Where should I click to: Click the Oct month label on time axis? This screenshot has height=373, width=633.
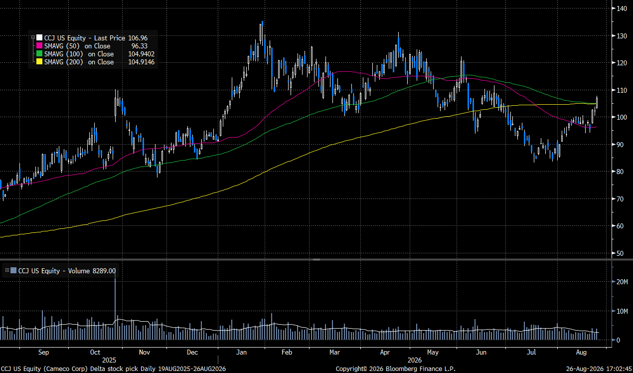click(95, 353)
